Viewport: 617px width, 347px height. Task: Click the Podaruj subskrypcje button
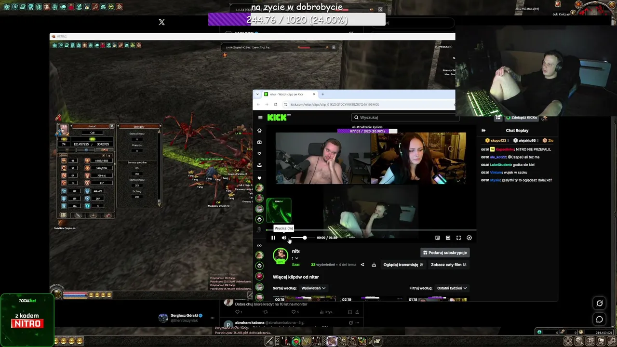(x=445, y=253)
